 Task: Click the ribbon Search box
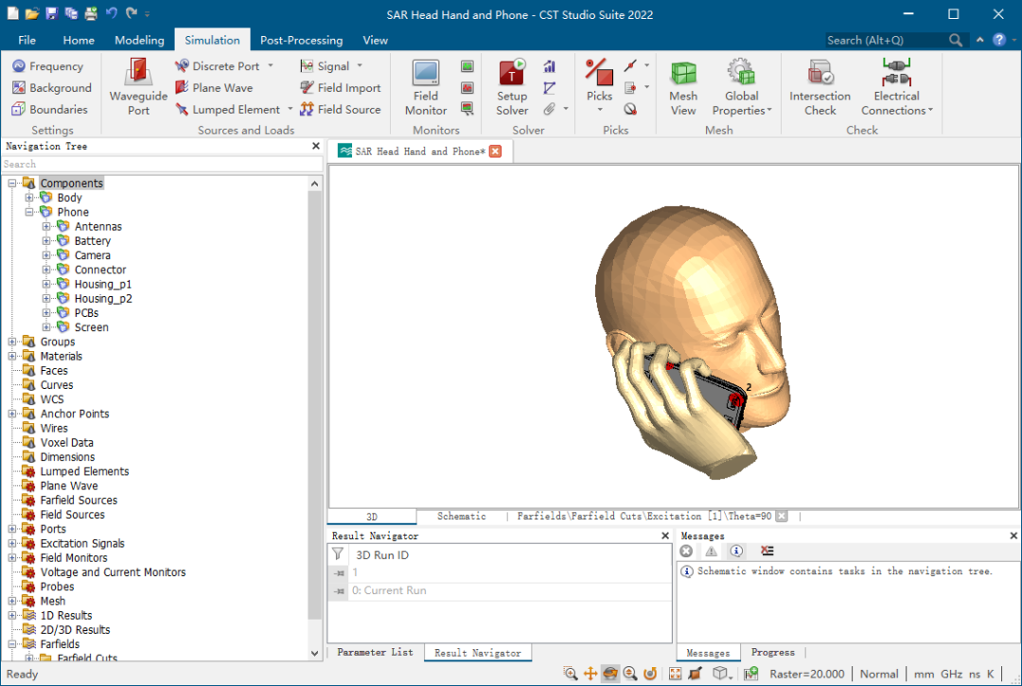[885, 41]
